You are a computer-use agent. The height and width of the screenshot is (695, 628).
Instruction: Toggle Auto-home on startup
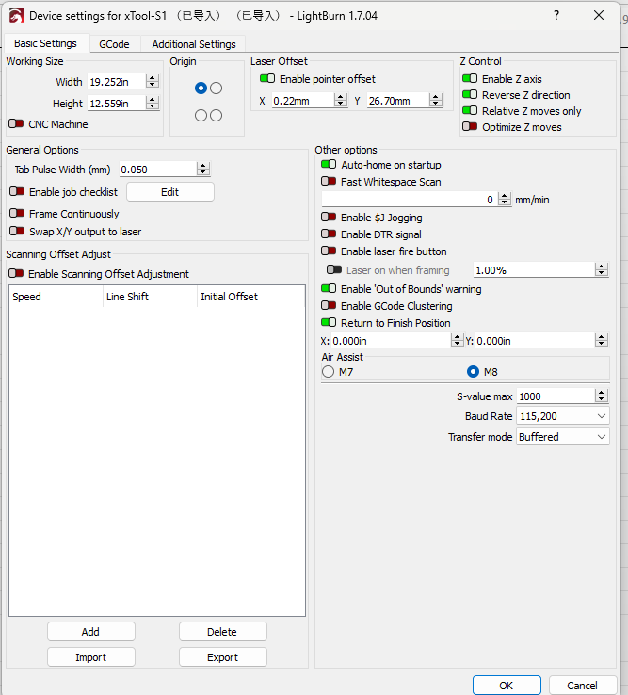(329, 165)
